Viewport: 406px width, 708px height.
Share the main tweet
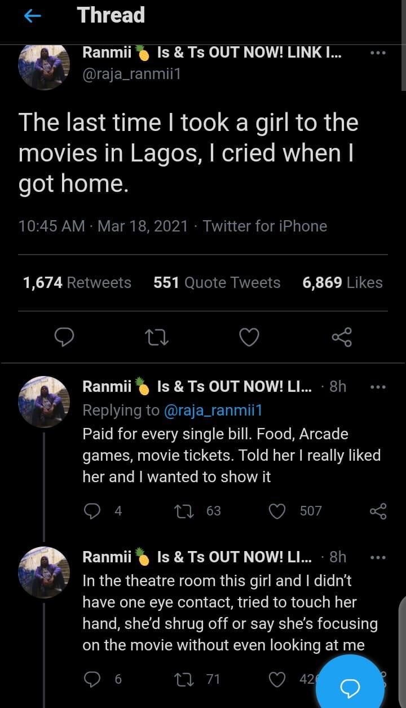(x=342, y=337)
